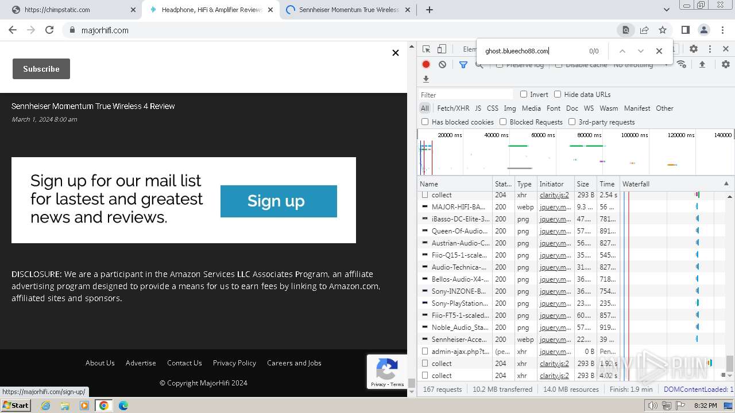
Task: Filter requests by Media type
Action: (x=531, y=108)
